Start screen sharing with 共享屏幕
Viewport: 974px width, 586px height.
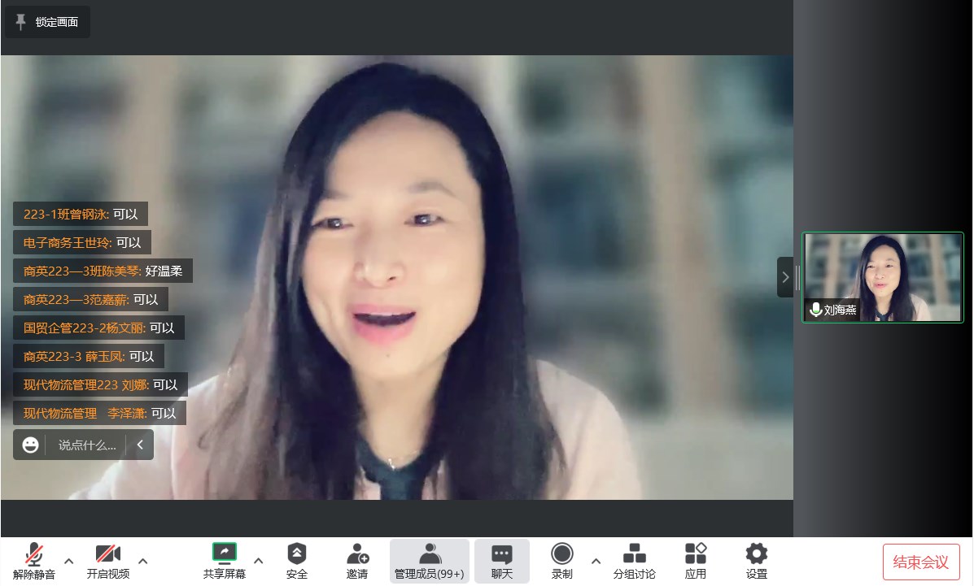click(225, 561)
